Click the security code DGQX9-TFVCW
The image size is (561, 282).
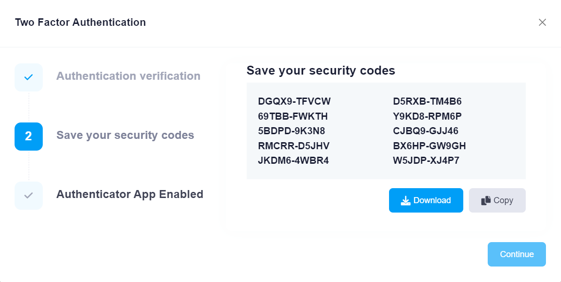coord(294,101)
